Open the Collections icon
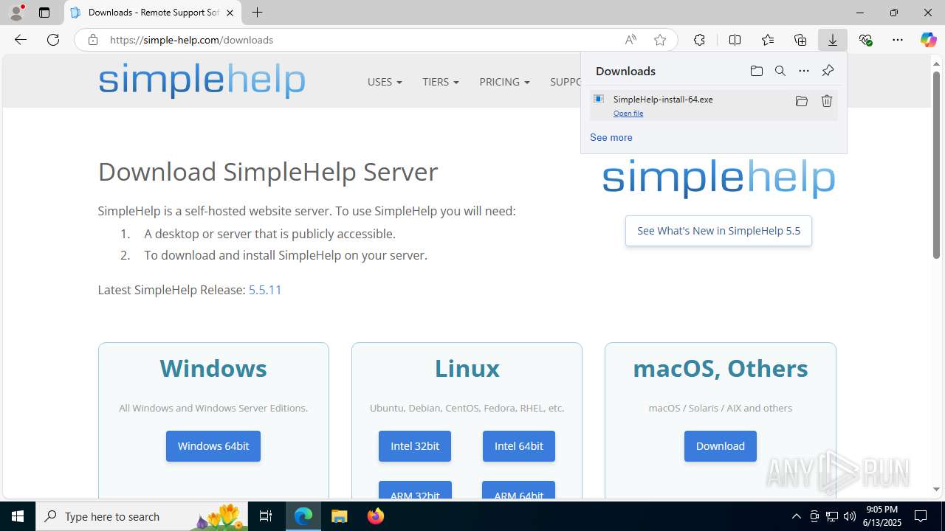Screen dimensions: 945x531 click(x=800, y=40)
